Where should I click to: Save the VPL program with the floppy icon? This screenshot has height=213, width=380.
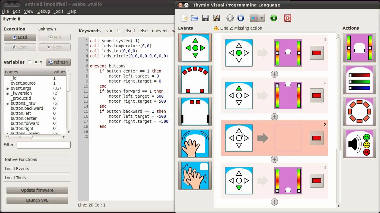(205, 18)
